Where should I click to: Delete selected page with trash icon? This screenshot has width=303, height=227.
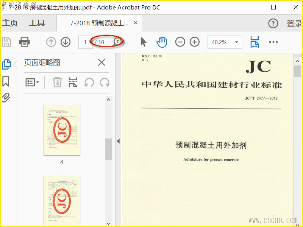coord(58,82)
